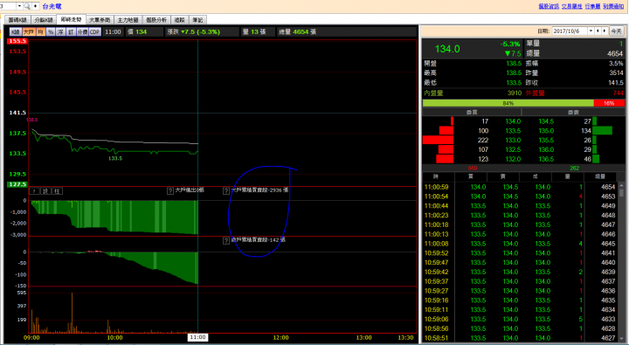Viewport: 629px width, 345px height.
Task: Toggle the CDP button
Action: [94, 31]
